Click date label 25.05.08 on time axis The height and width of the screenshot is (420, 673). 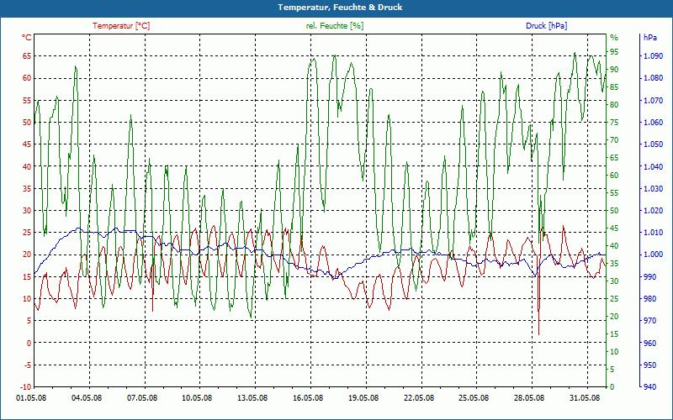tap(474, 397)
